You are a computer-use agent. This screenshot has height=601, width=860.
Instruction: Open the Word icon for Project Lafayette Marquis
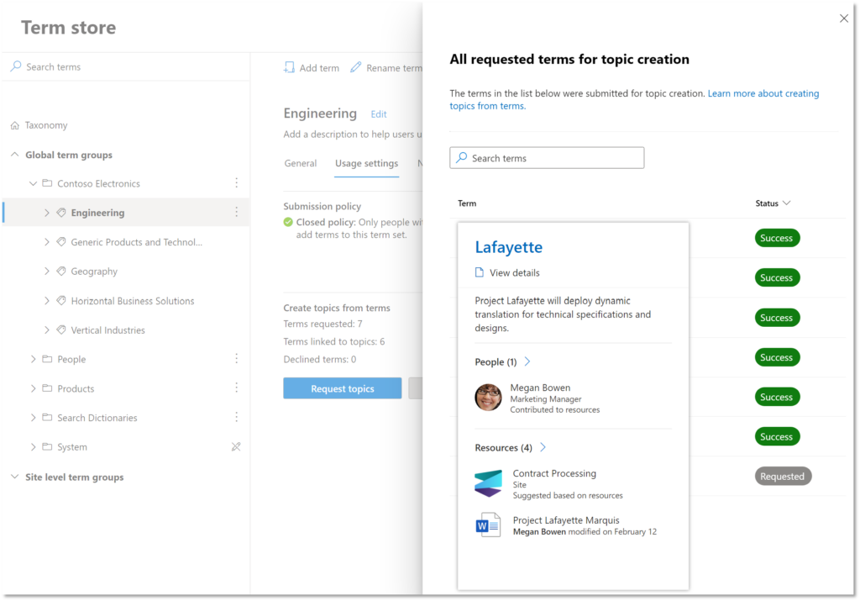coord(487,525)
